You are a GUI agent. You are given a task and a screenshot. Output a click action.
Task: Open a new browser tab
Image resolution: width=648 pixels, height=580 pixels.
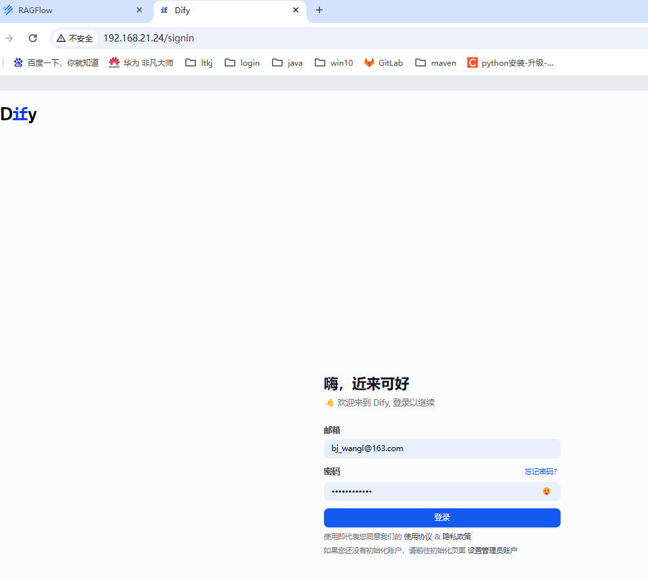coord(319,10)
